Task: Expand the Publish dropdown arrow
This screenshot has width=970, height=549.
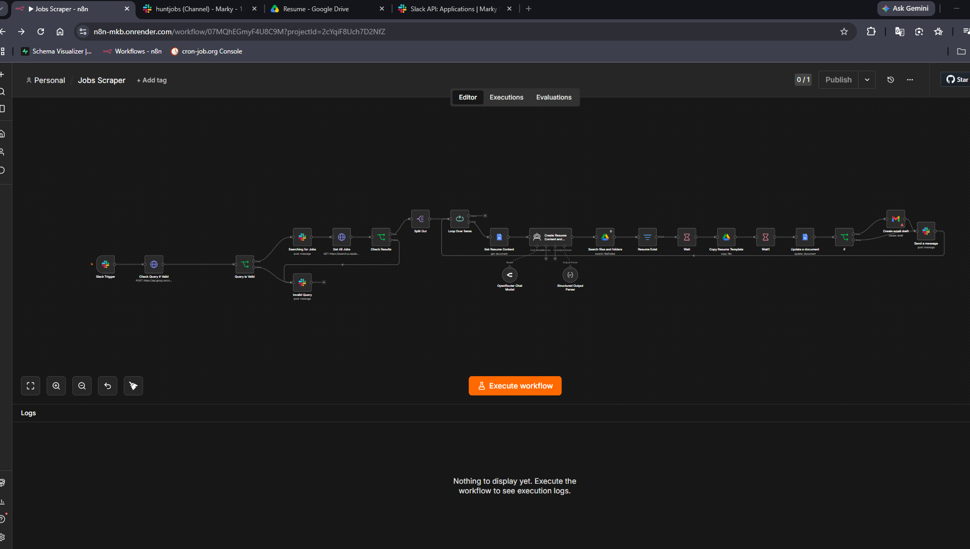Action: click(x=867, y=80)
